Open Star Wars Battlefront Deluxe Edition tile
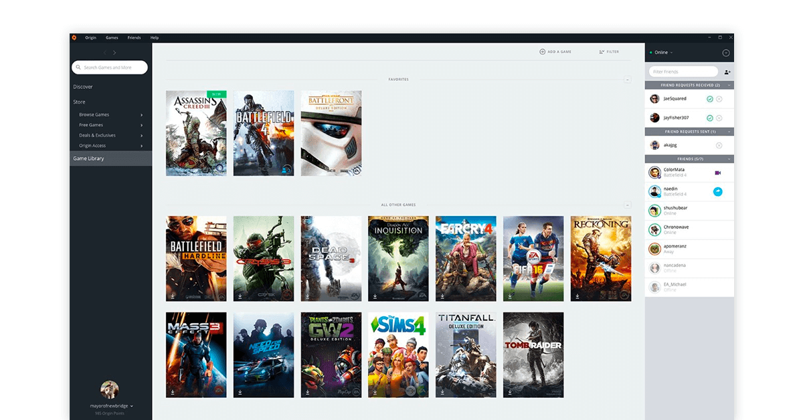The image size is (803, 420). (331, 133)
